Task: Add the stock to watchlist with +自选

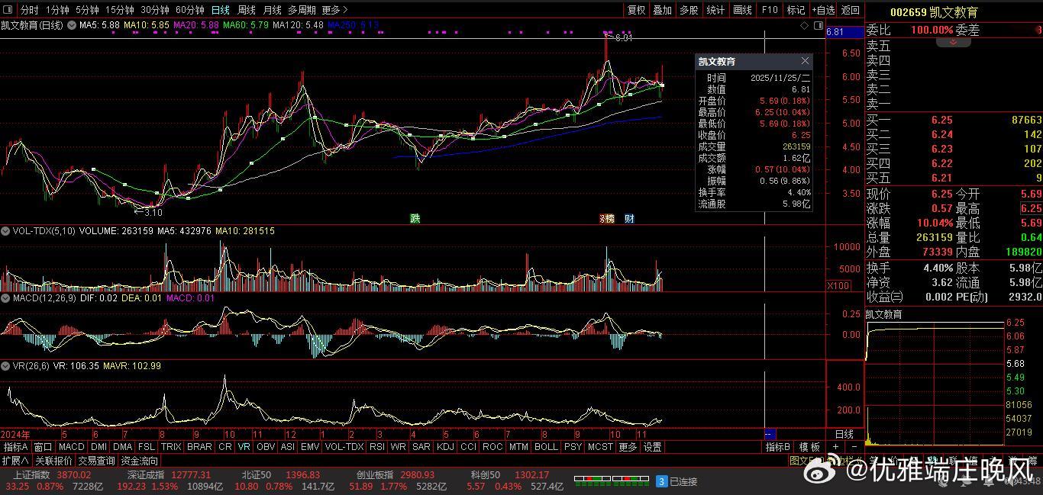Action: [x=822, y=10]
